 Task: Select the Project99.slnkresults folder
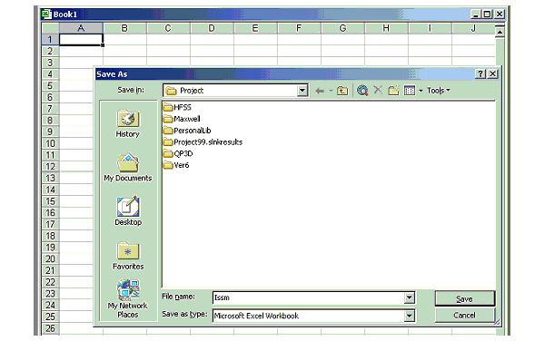[x=203, y=141]
